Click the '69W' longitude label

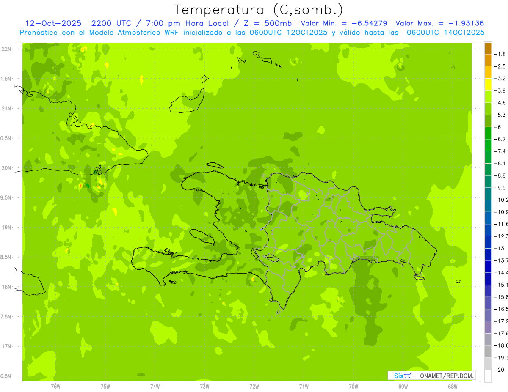click(403, 387)
